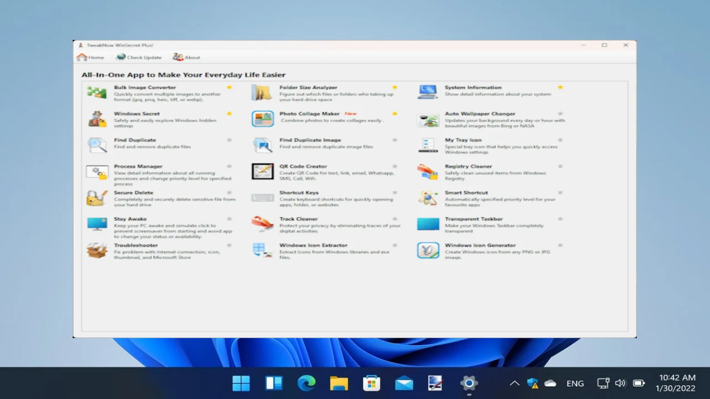Click the Stay Awake title
This screenshot has width=710, height=399.
point(130,219)
